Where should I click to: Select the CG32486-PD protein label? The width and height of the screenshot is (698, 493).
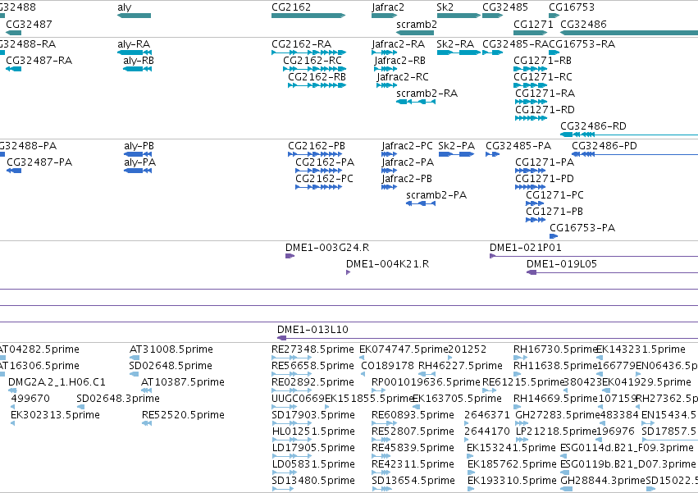604,146
